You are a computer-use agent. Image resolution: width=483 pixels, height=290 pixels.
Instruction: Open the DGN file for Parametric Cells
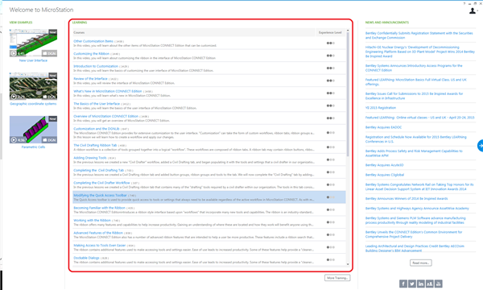point(49,140)
